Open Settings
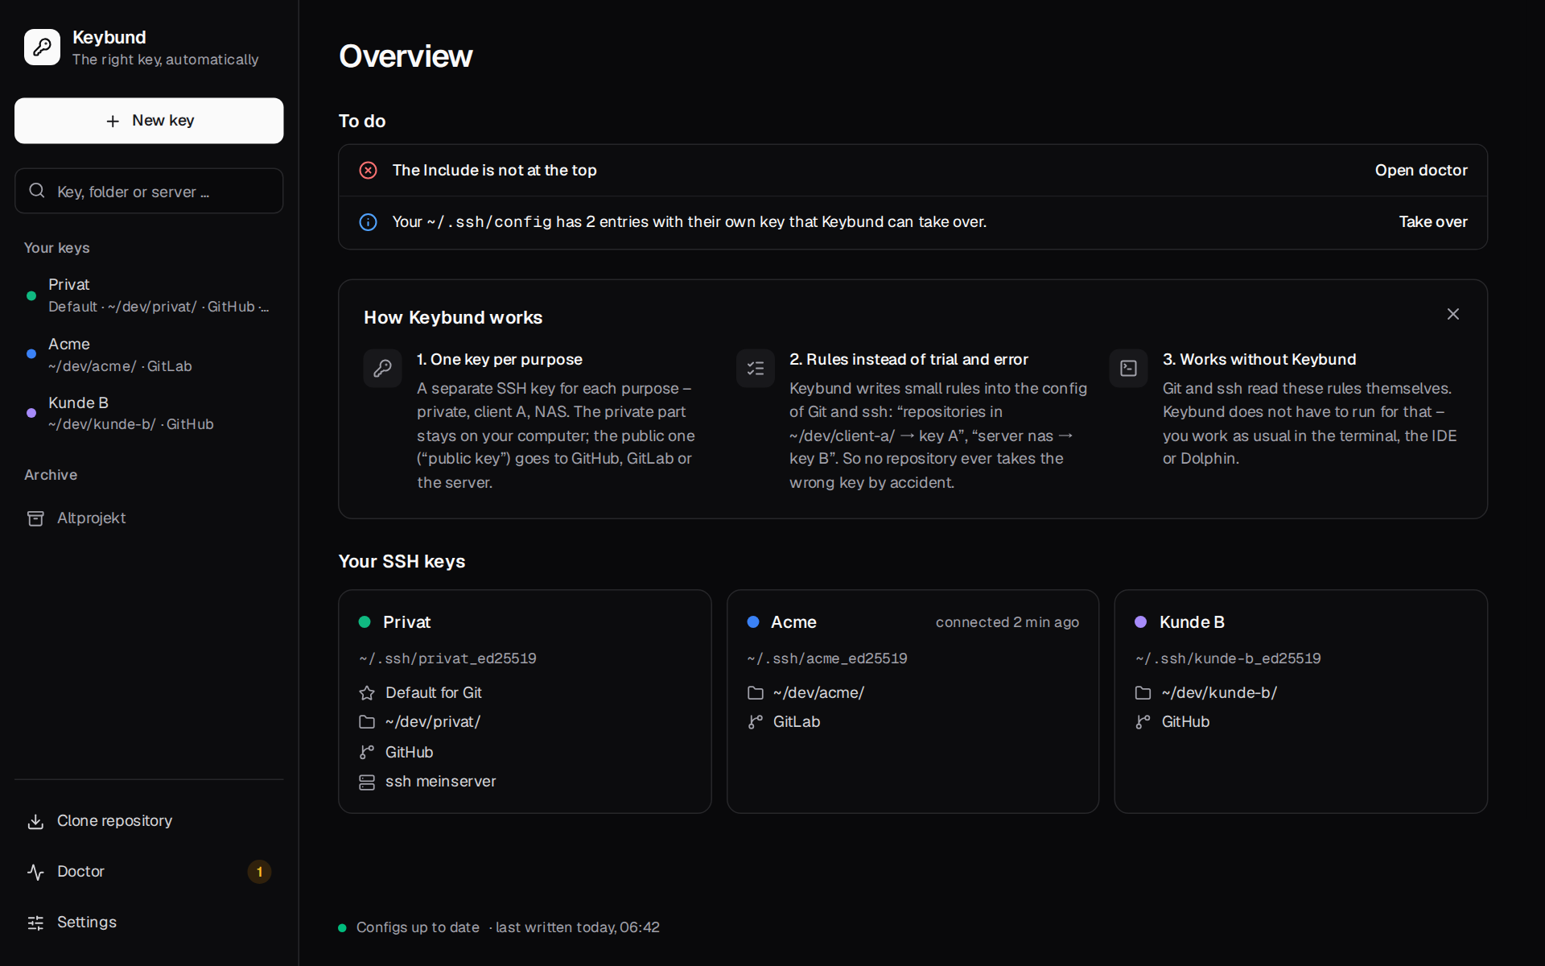Screen dimensions: 1545x966 click(x=149, y=923)
